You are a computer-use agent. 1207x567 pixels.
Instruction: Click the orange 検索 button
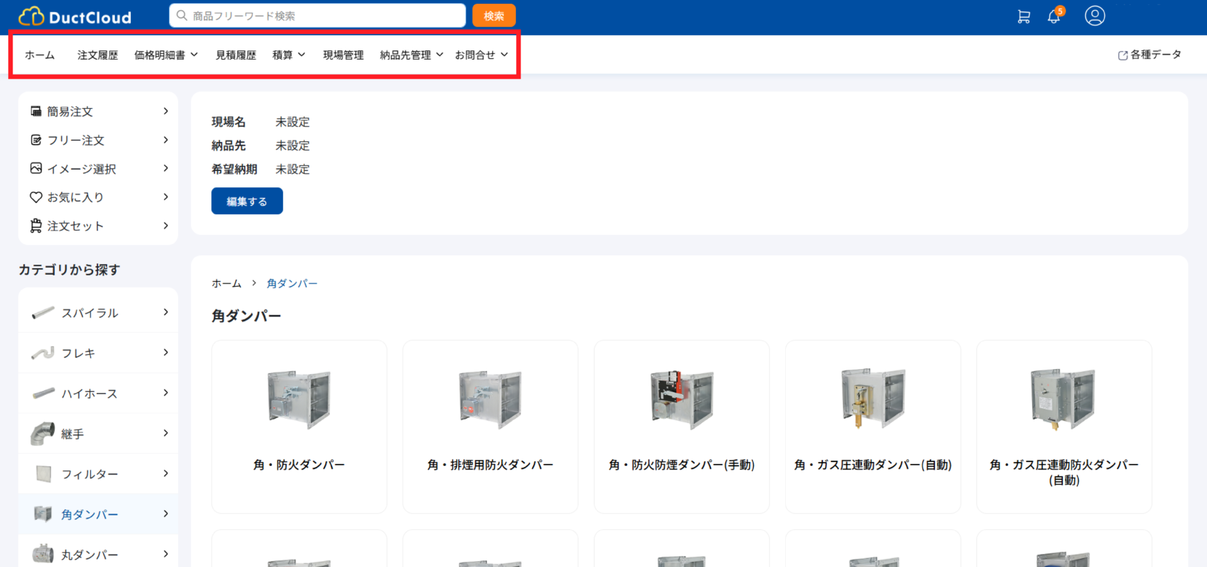[x=493, y=16]
